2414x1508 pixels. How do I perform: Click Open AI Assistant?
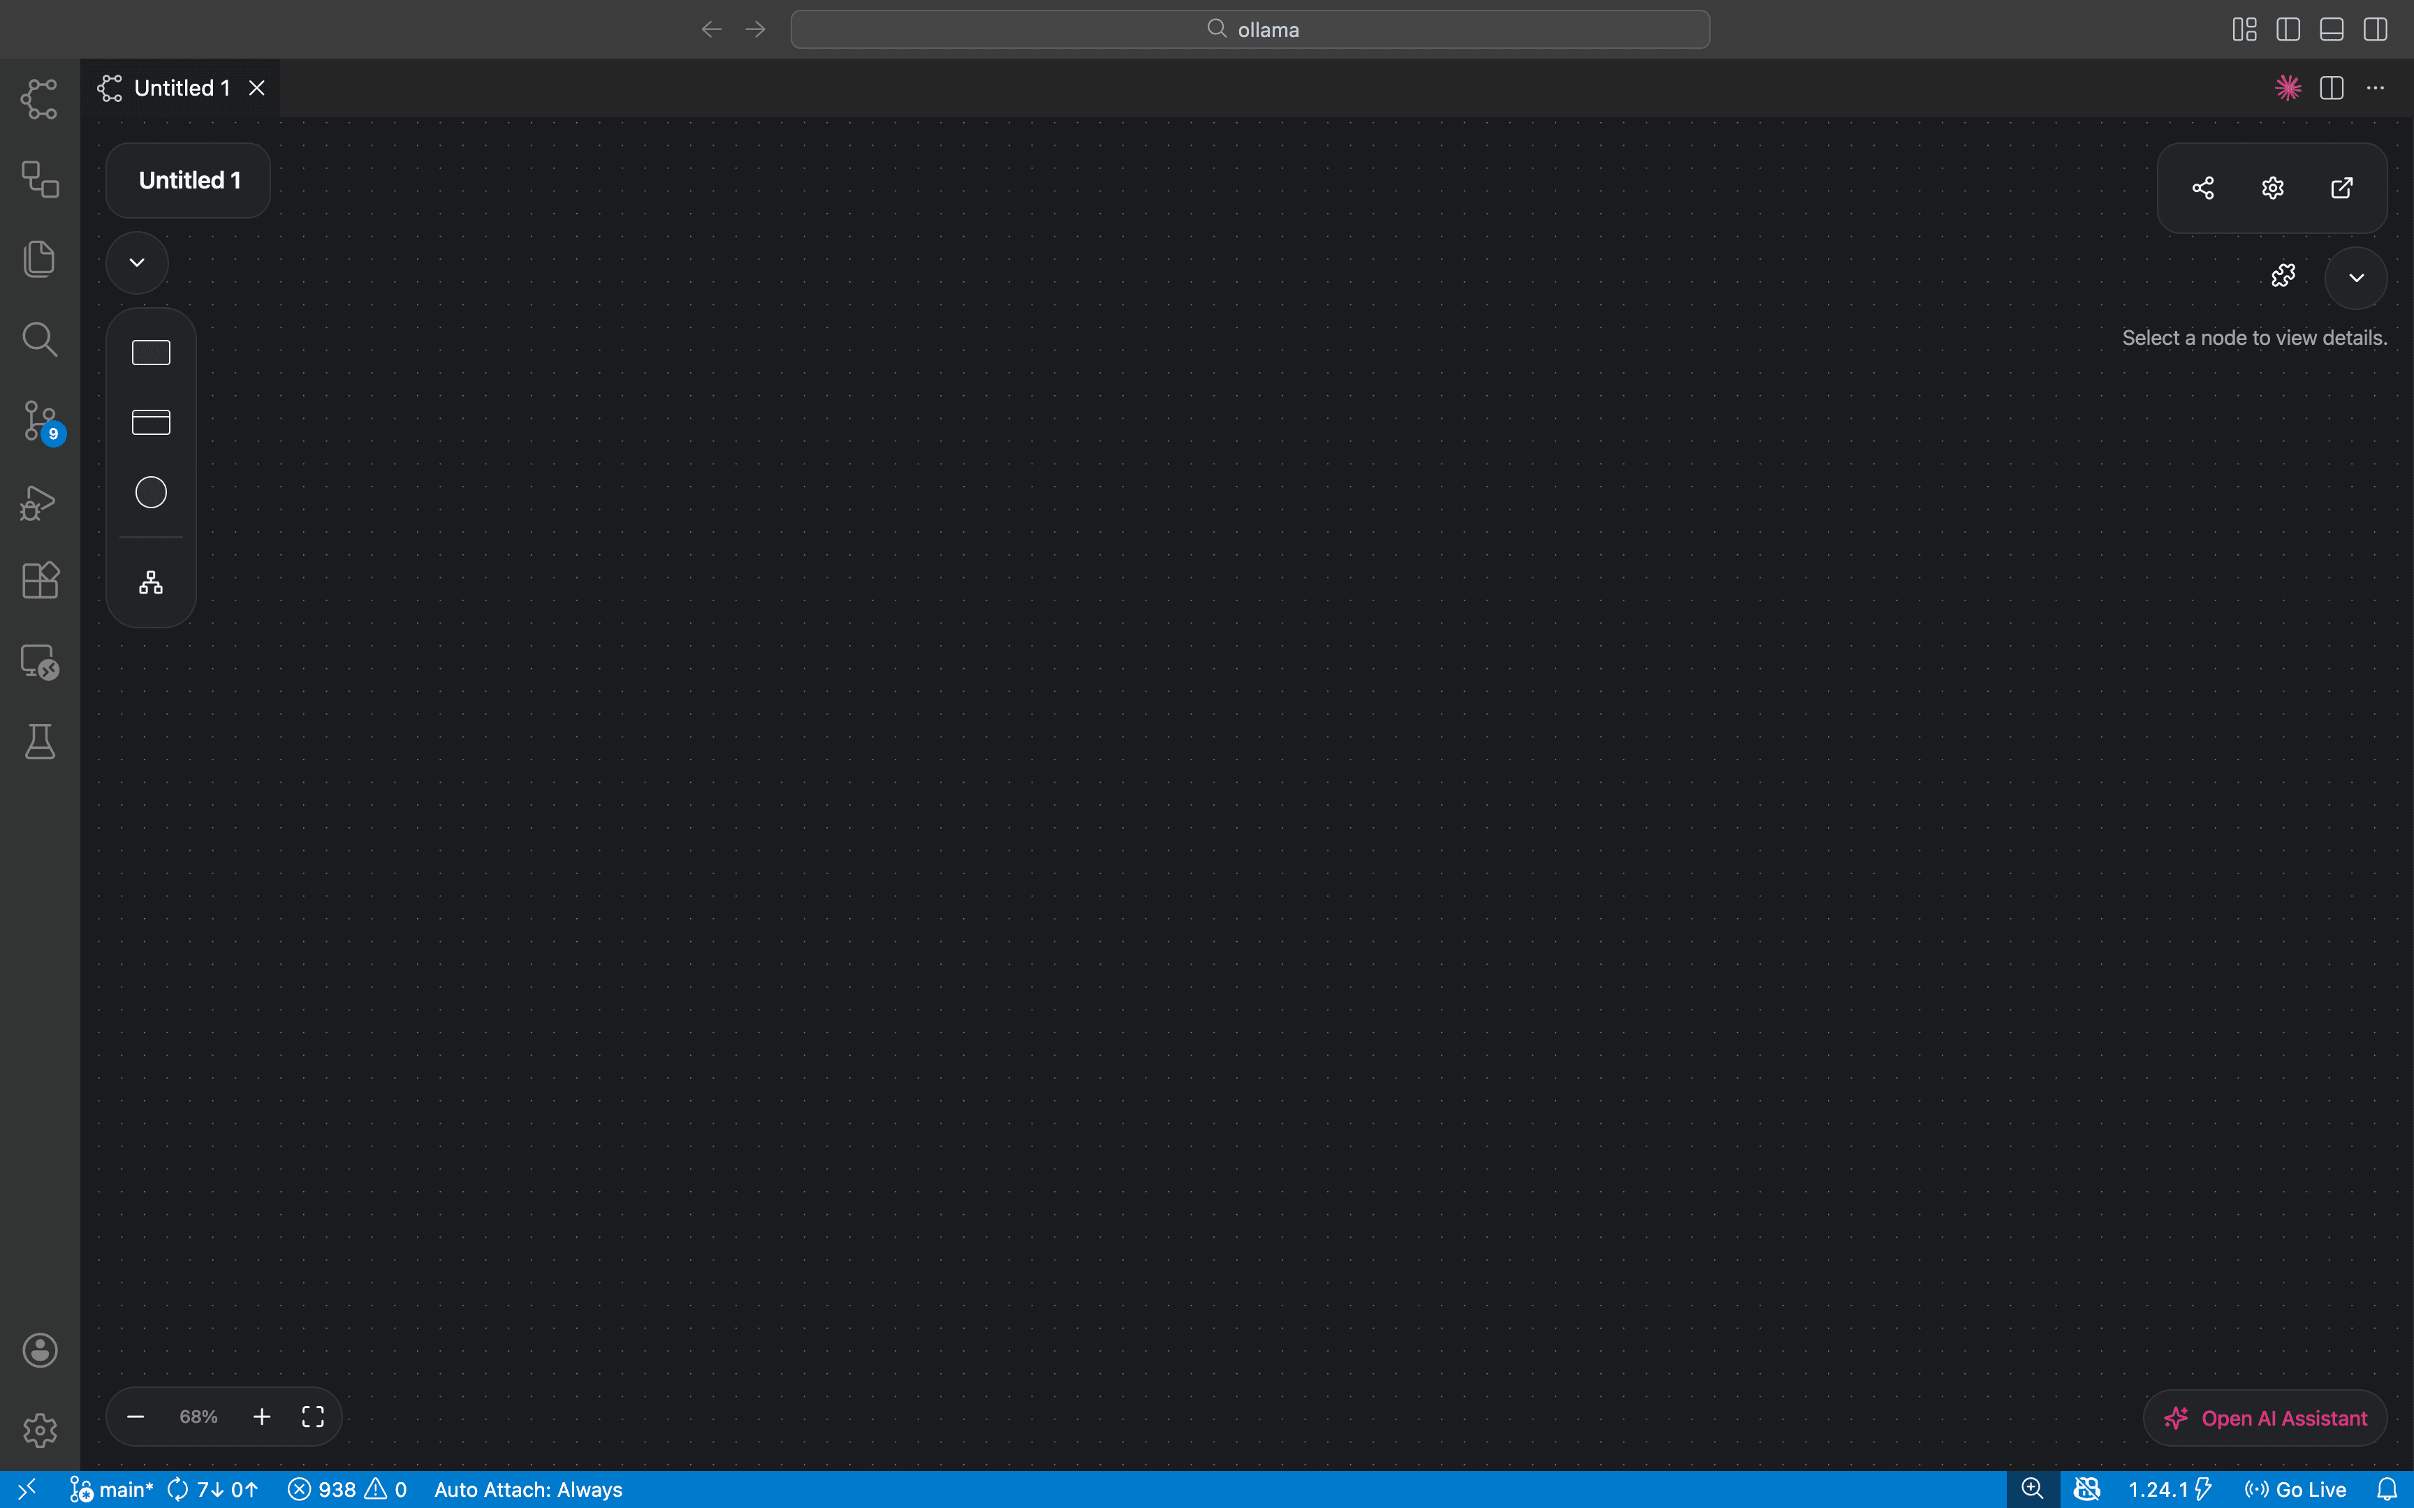coord(2265,1417)
